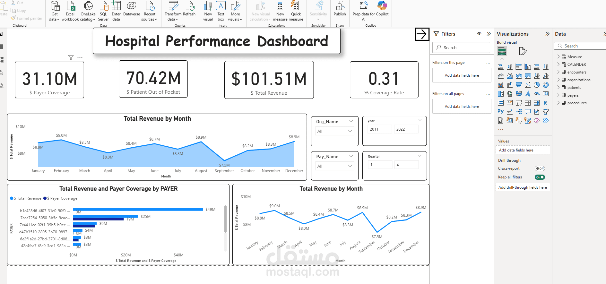Image resolution: width=606 pixels, height=284 pixels.
Task: Insert the Q&A speech bubble visual
Action: tap(527, 112)
